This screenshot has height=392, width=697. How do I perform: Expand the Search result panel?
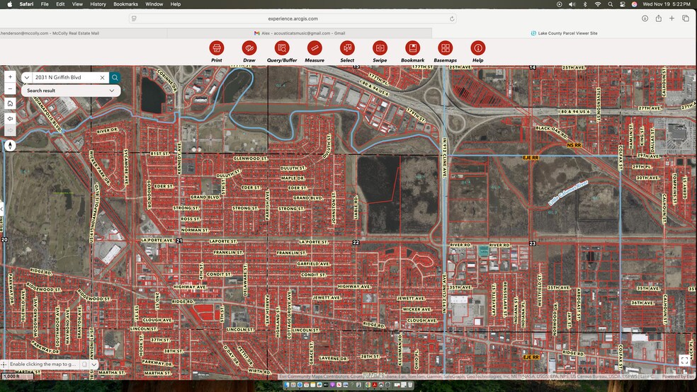[111, 91]
